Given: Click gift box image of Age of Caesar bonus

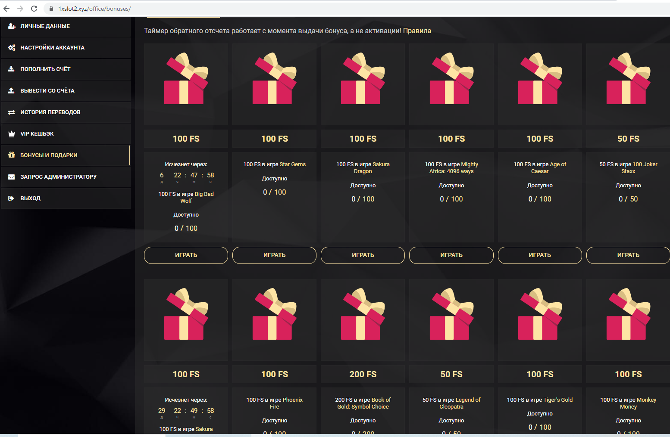Looking at the screenshot, I should coord(540,78).
